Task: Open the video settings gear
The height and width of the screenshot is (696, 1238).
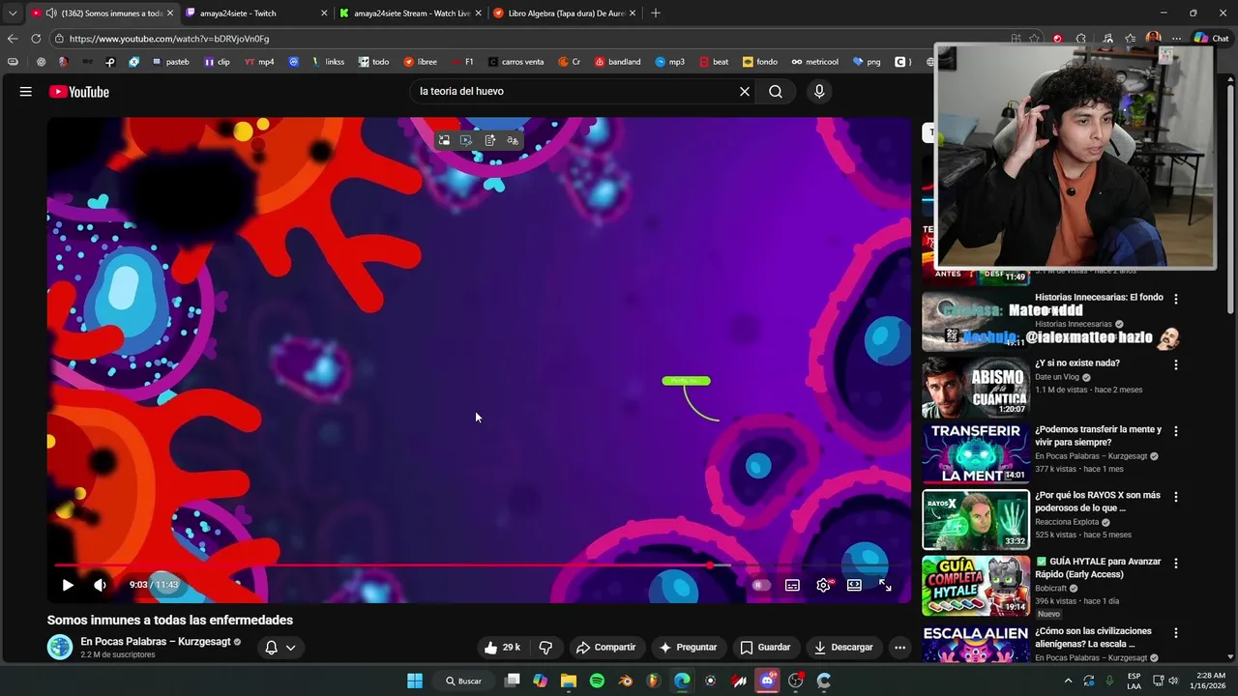Action: point(823,585)
